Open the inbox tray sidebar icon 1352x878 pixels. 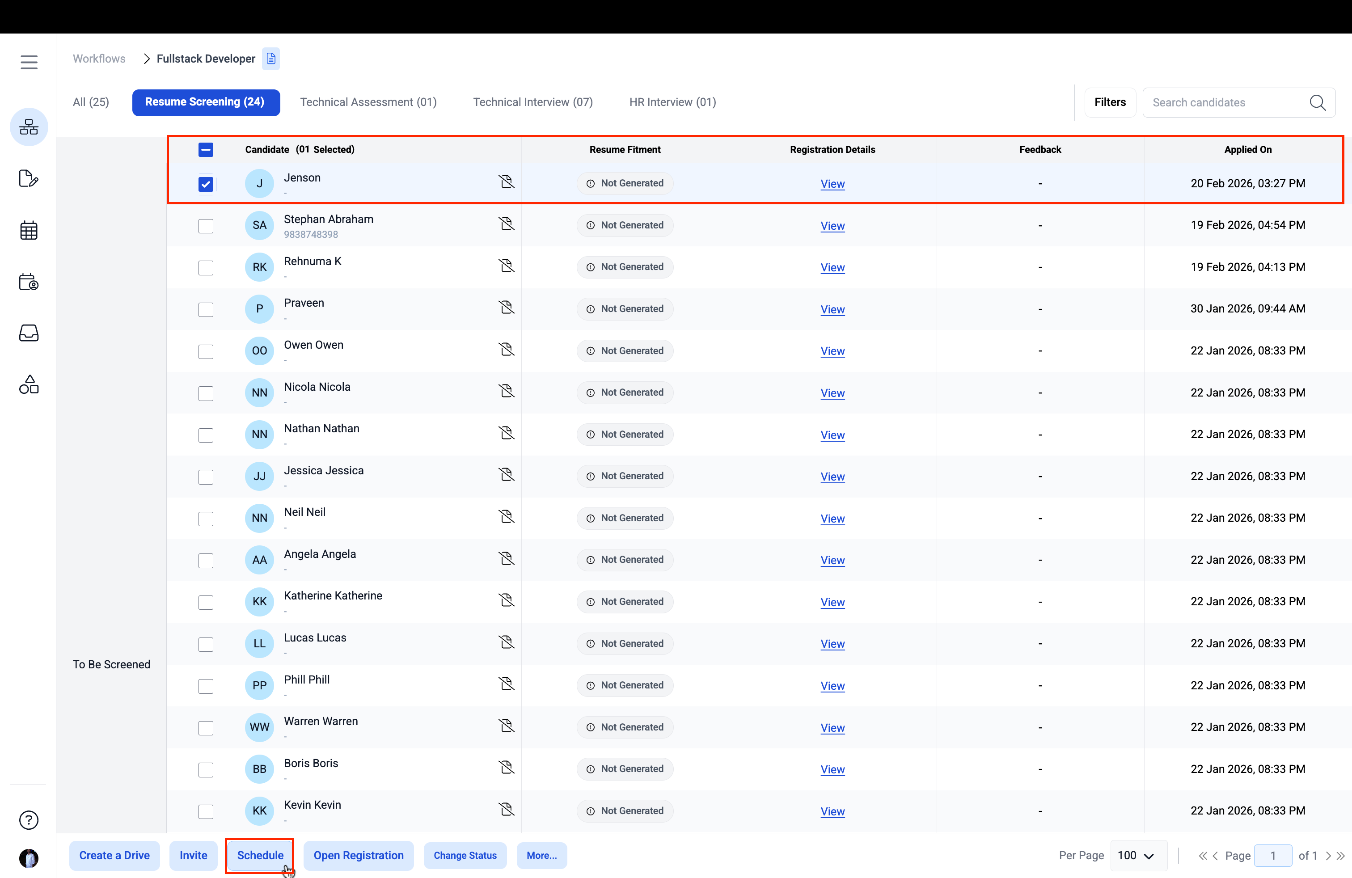tap(29, 333)
